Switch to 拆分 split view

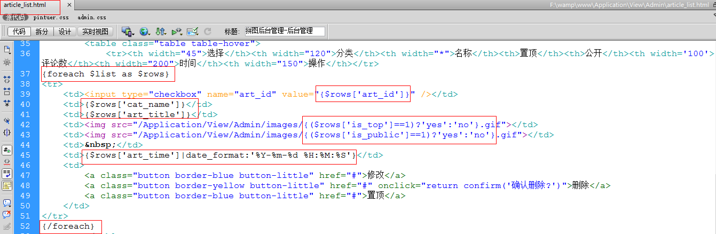(42, 32)
